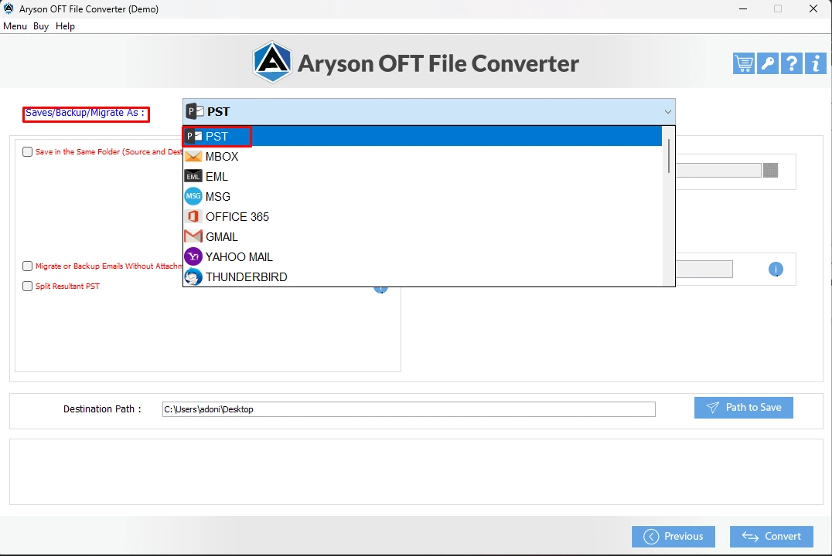Choose PST from the dropdown list
The image size is (832, 556).
point(422,137)
